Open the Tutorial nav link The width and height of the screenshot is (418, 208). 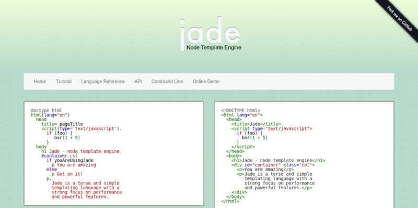[64, 81]
